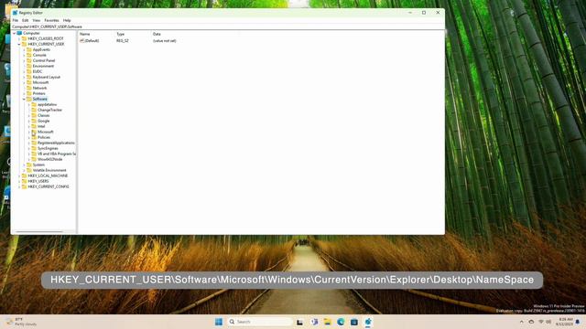Open the Help menu
586x329 pixels.
click(x=67, y=20)
